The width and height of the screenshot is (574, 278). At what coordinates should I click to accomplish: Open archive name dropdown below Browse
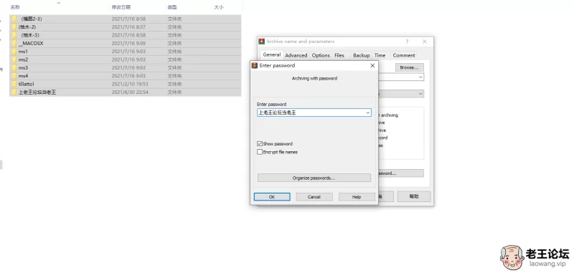coord(420,77)
